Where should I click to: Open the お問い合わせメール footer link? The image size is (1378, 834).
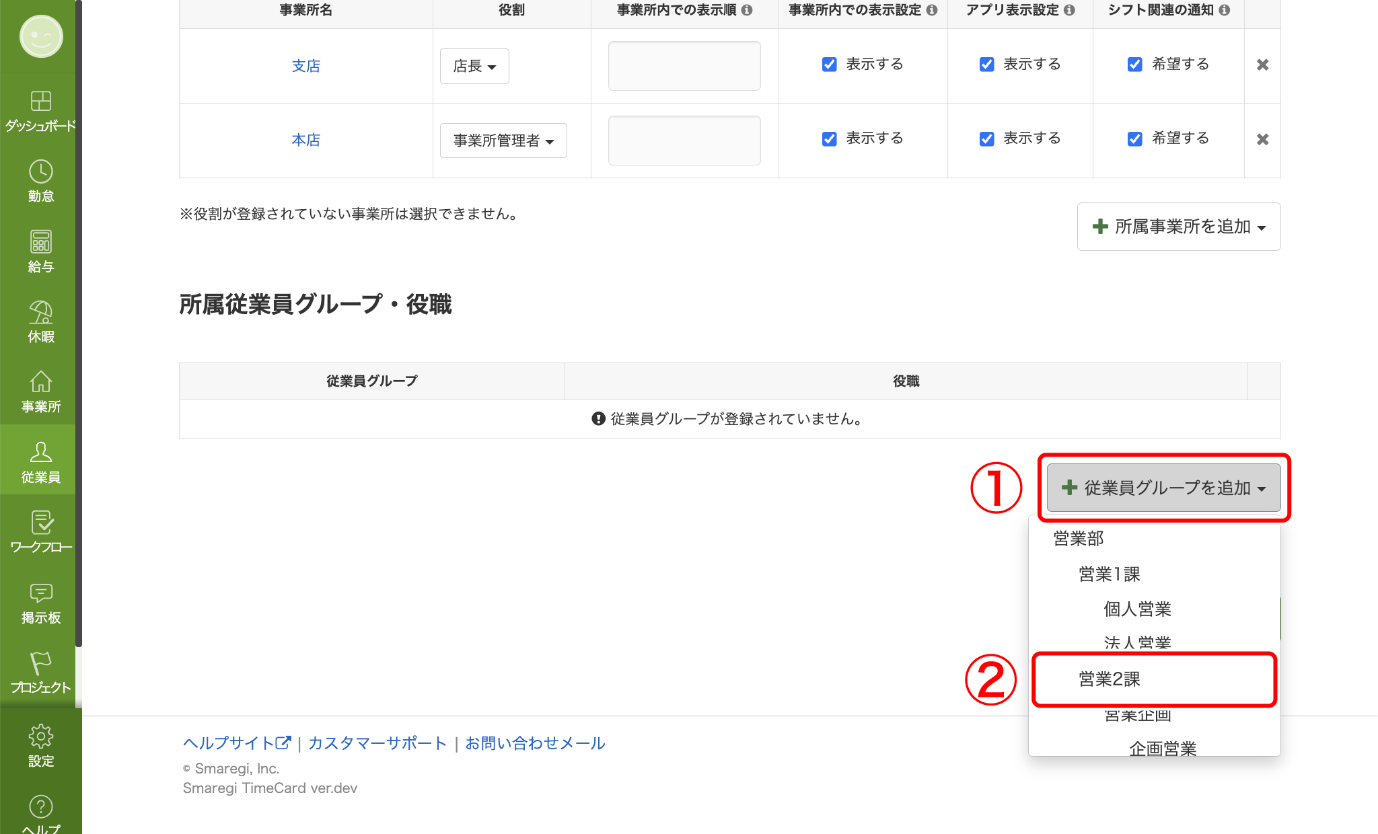[x=536, y=743]
